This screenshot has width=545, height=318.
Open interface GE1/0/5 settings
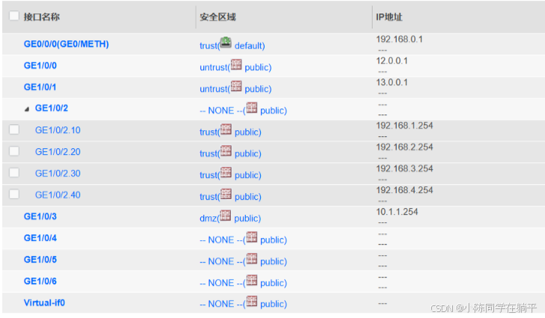pos(40,260)
